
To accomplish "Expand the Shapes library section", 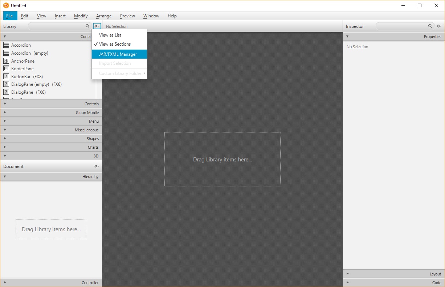I will (x=51, y=139).
